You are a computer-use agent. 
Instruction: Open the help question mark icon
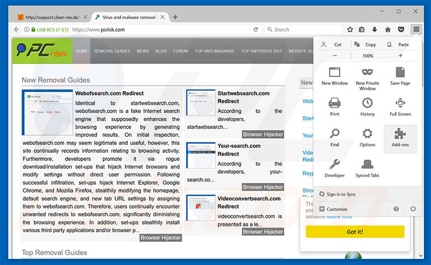396,209
